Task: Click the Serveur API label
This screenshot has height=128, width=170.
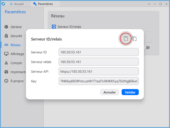Action: click(40, 71)
